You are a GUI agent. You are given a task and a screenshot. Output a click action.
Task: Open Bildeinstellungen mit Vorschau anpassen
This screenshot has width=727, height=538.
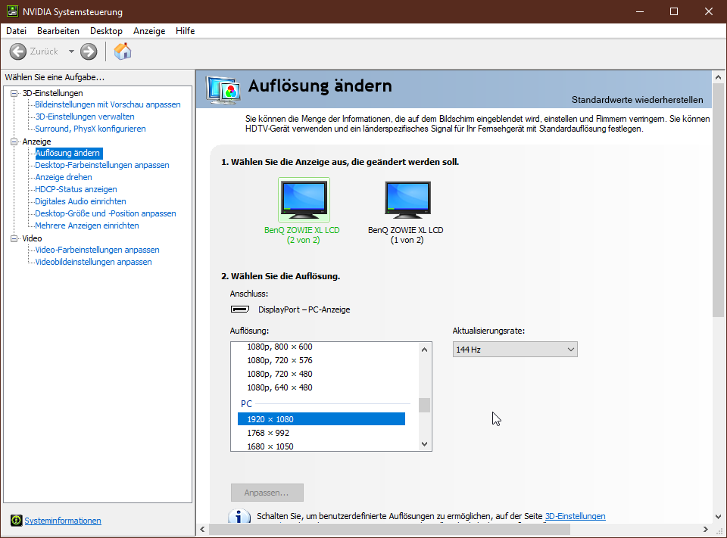pos(108,104)
